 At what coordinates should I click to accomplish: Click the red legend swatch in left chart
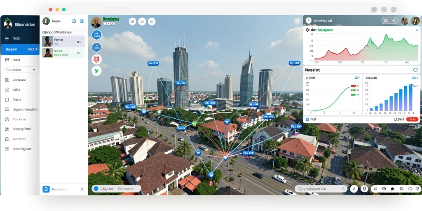(x=353, y=86)
